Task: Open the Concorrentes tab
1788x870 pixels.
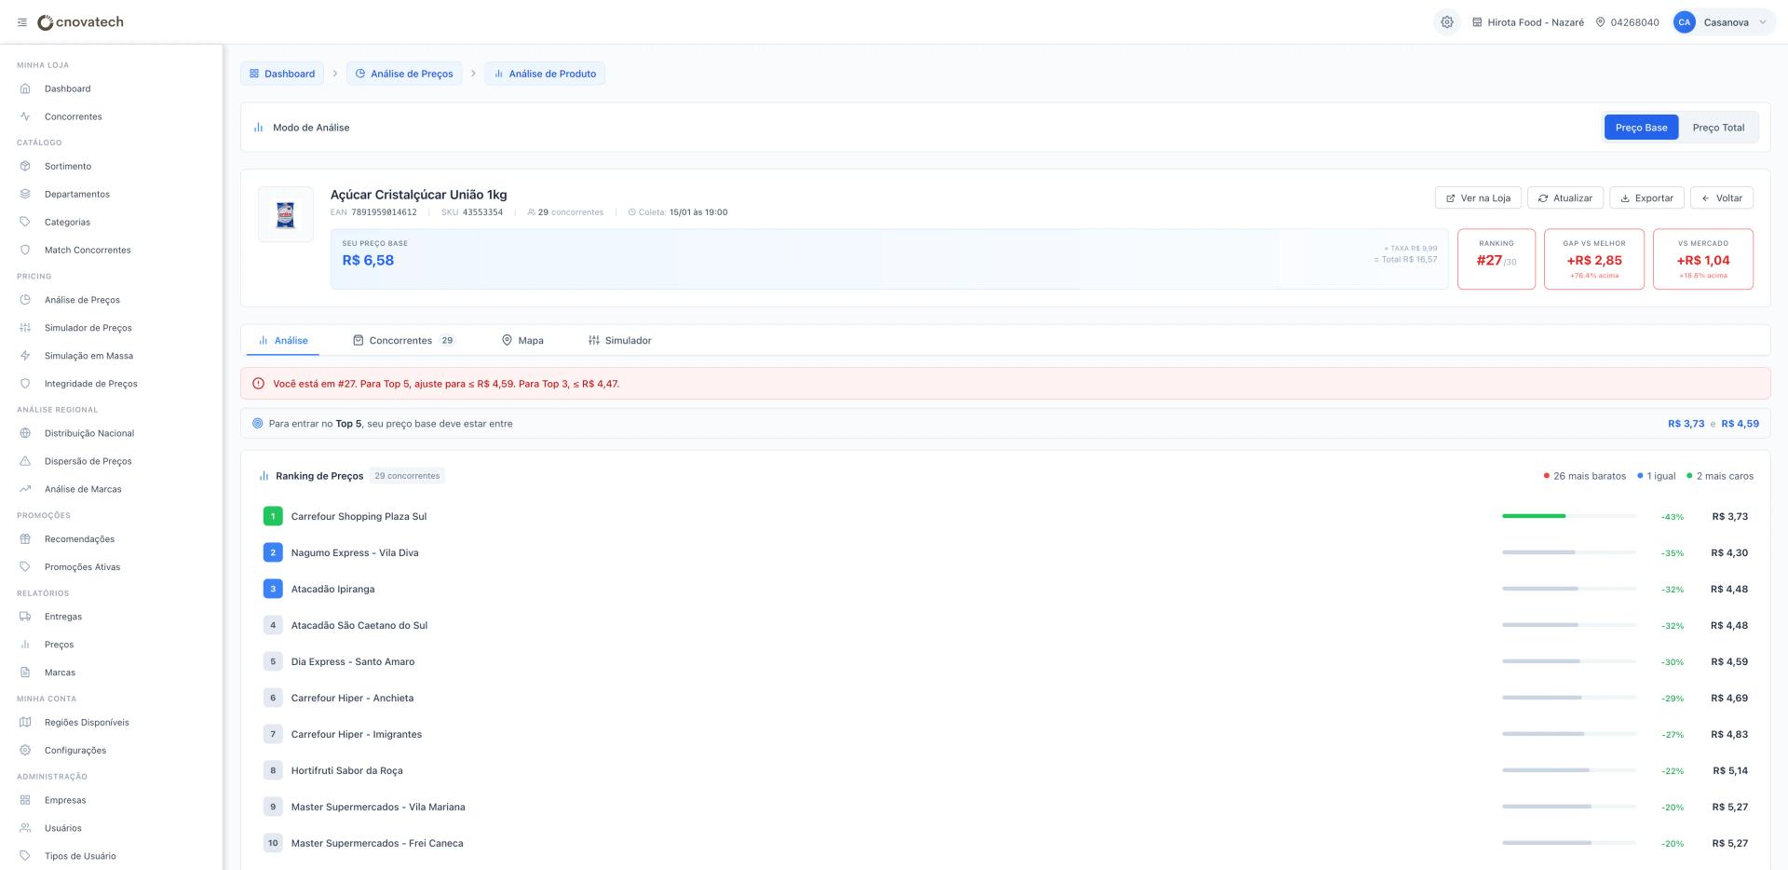Action: point(403,341)
